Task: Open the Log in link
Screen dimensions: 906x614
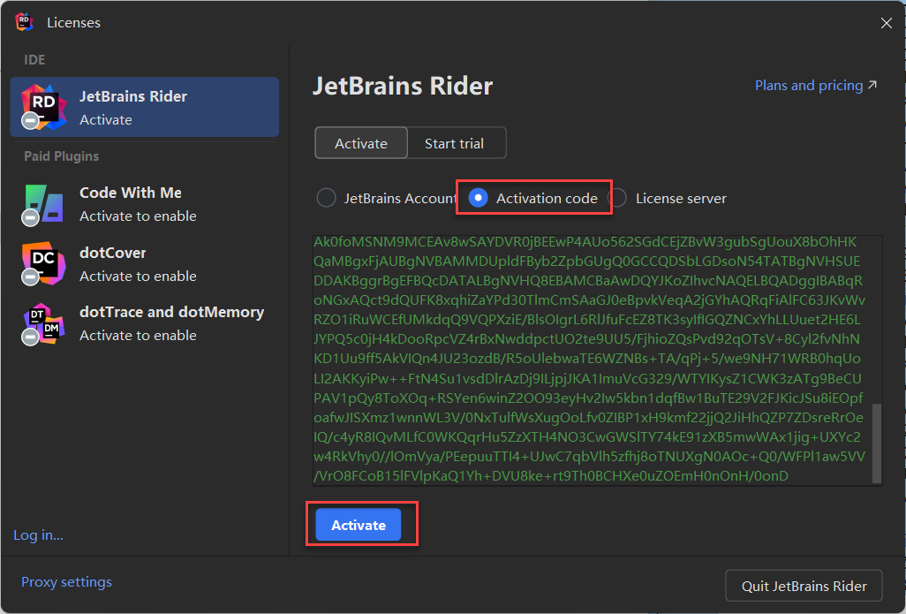Action: pyautogui.click(x=38, y=535)
